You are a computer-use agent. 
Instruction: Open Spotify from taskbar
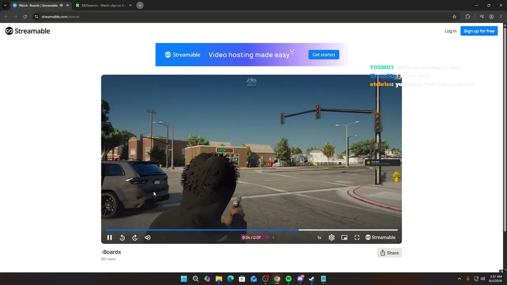[x=288, y=279]
